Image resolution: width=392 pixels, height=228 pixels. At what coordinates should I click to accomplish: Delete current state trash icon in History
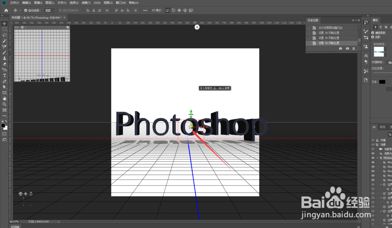point(354,49)
